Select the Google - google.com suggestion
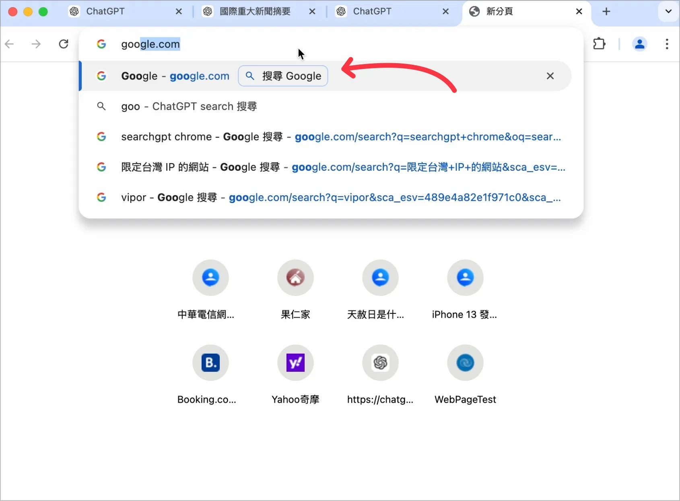This screenshot has width=680, height=501. pyautogui.click(x=326, y=76)
